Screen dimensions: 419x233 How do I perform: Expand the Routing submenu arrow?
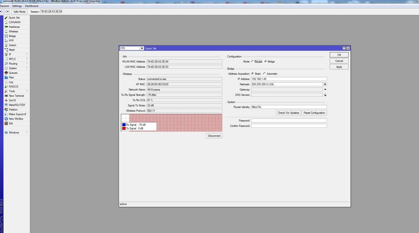(x=27, y=63)
